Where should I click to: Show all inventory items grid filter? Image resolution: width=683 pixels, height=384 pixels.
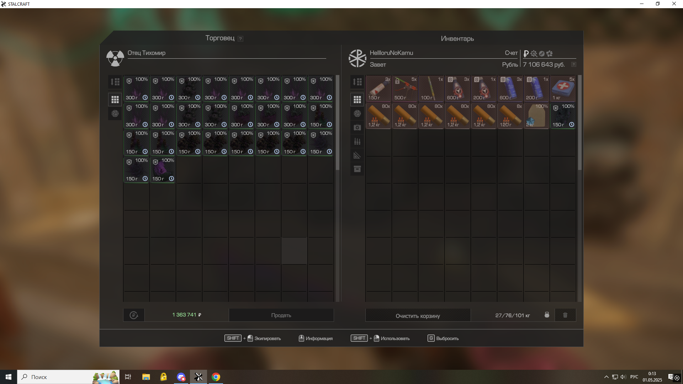(357, 99)
